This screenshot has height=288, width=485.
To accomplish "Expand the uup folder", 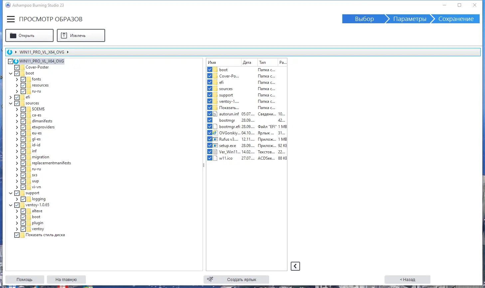I will pyautogui.click(x=17, y=181).
